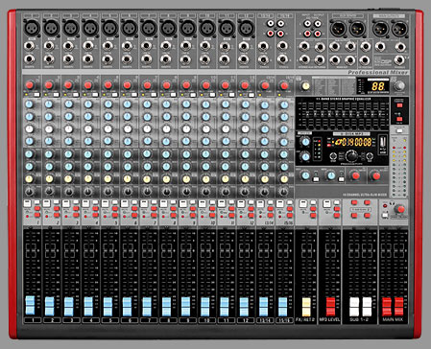Toggle channel 1's large white button

(x=27, y=203)
